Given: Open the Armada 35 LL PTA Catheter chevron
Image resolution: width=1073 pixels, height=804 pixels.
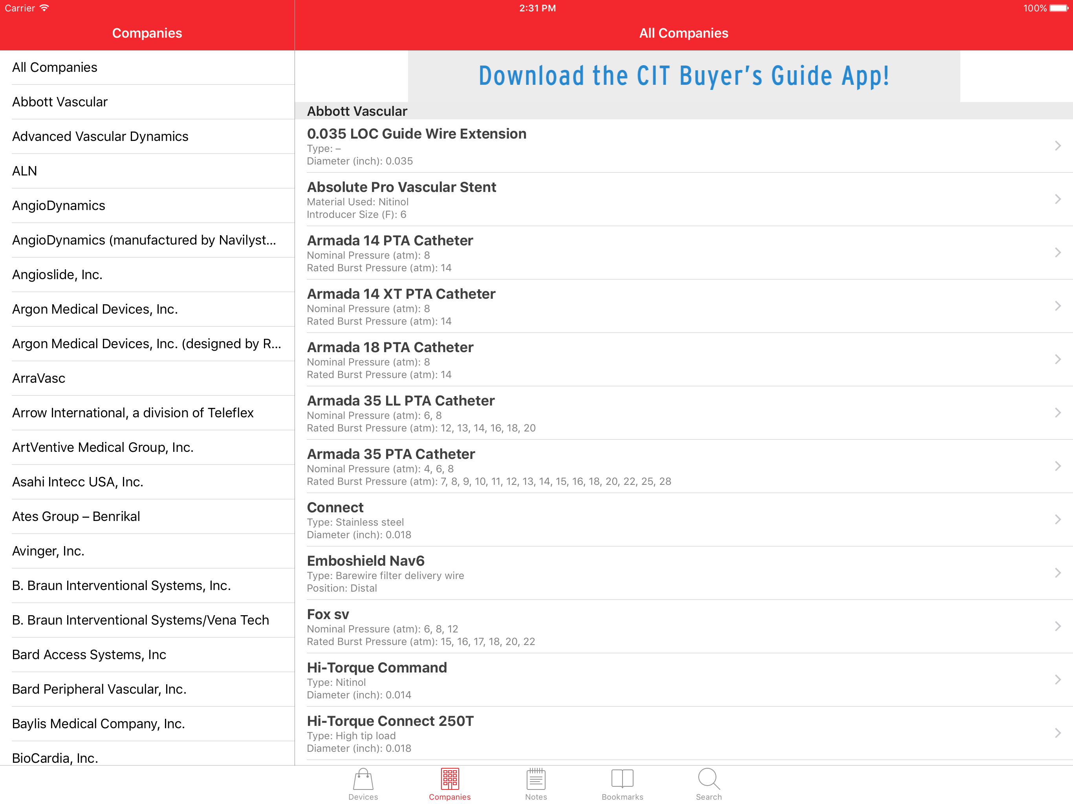Looking at the screenshot, I should 1058,413.
